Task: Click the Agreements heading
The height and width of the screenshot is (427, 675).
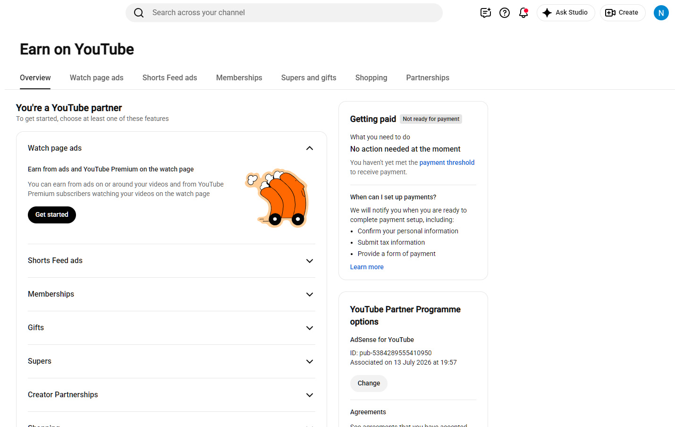Action: click(x=368, y=412)
